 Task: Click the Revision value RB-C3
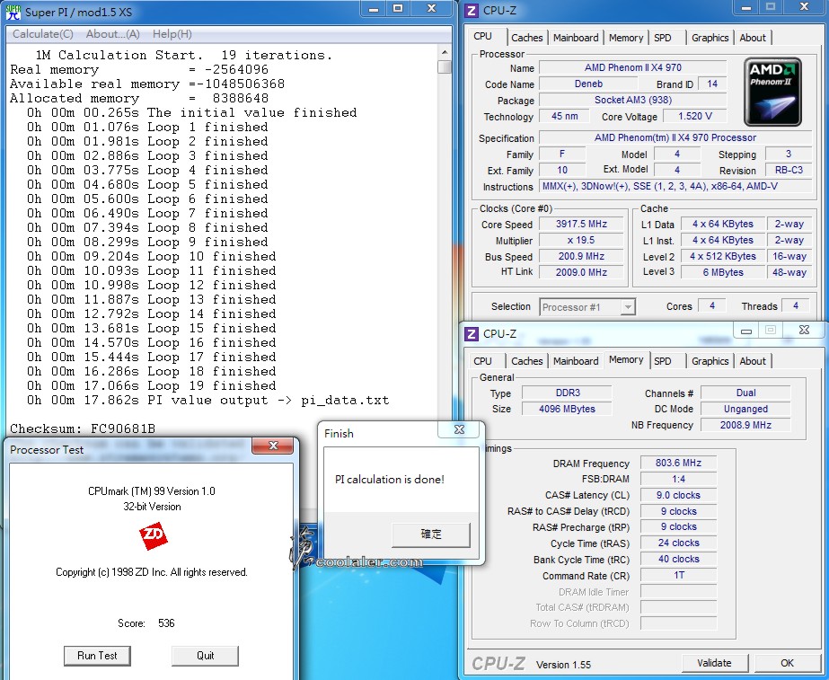point(789,171)
